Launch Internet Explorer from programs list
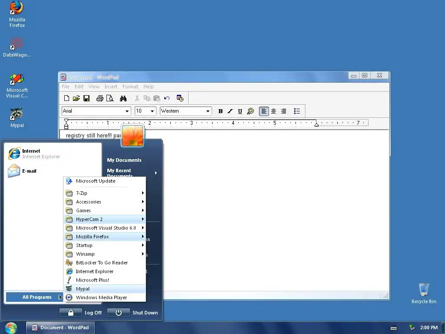The image size is (445, 334). tap(105, 271)
